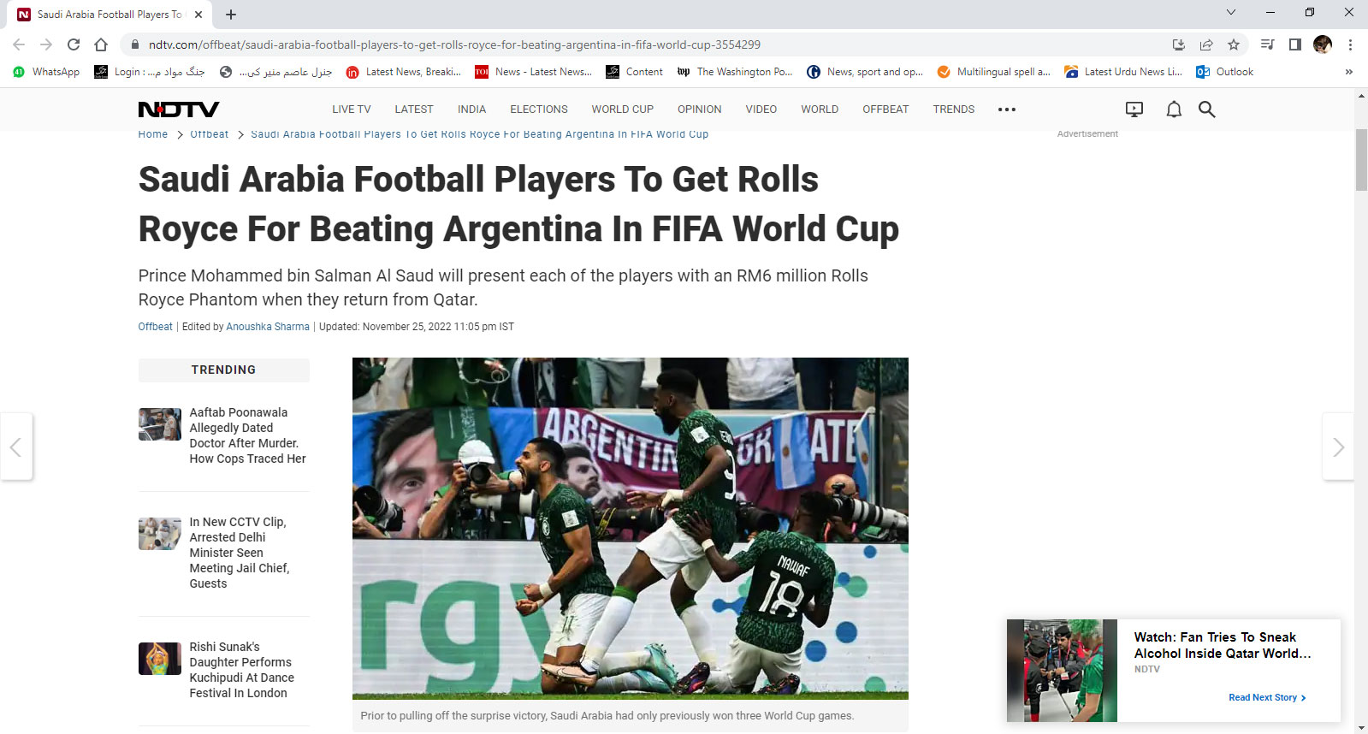This screenshot has height=734, width=1368.
Task: Click the scrollbar down arrow
Action: pos(1361,728)
